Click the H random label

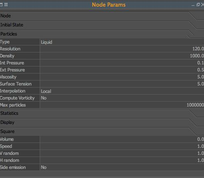tap(10, 160)
